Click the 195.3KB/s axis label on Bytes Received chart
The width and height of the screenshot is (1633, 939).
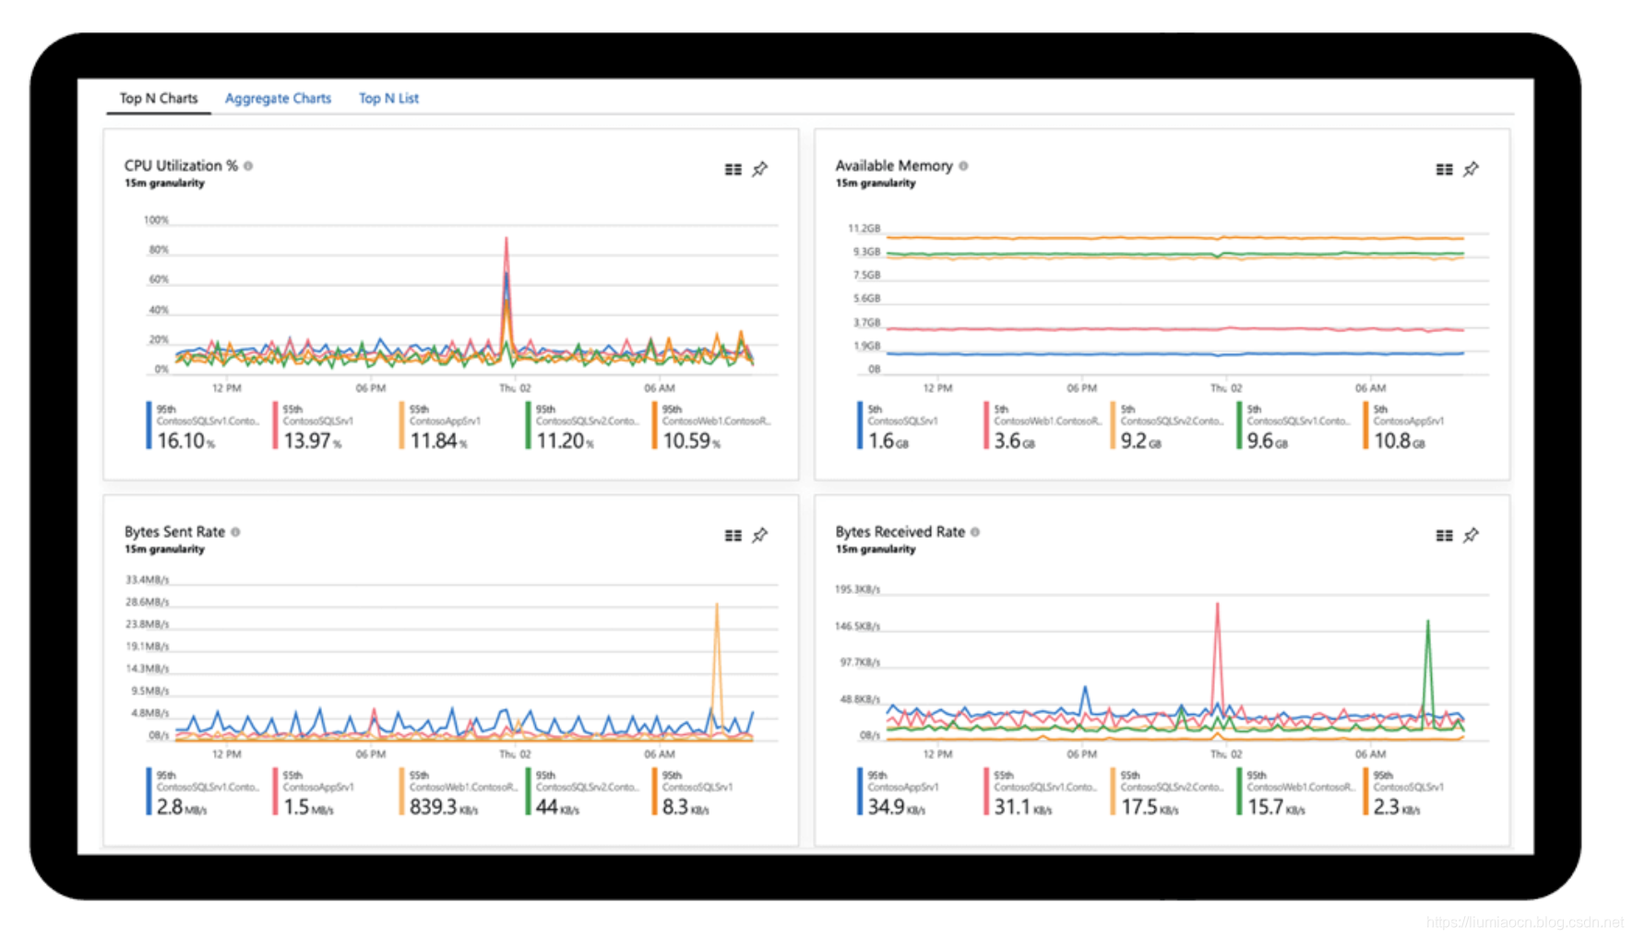857,588
